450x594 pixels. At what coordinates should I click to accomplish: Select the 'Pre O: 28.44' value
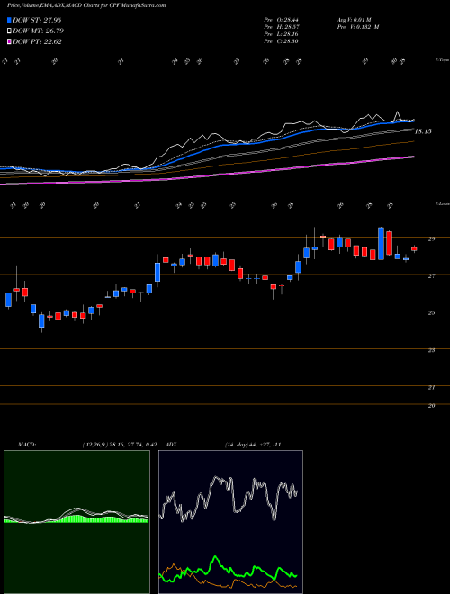pos(281,20)
